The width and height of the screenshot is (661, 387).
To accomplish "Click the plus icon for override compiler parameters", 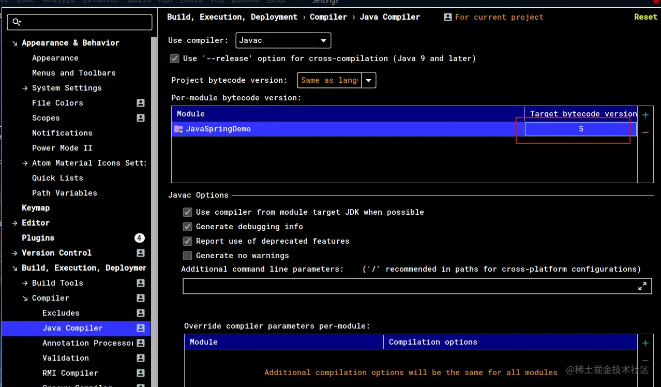I will 645,343.
